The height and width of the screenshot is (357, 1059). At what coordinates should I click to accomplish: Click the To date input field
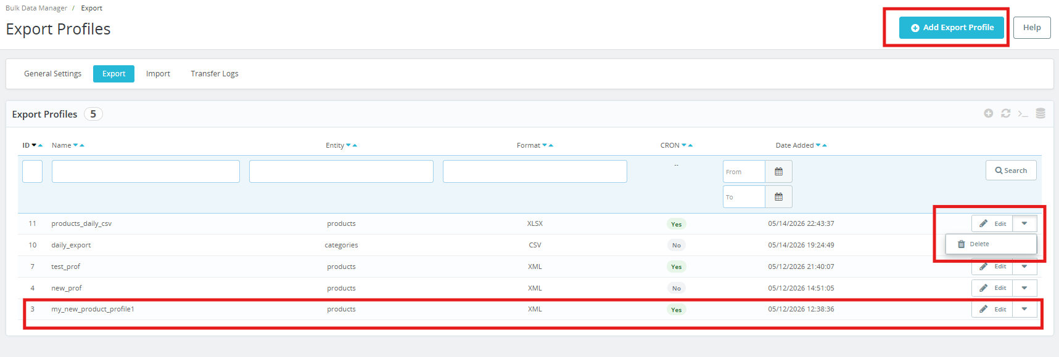click(744, 197)
